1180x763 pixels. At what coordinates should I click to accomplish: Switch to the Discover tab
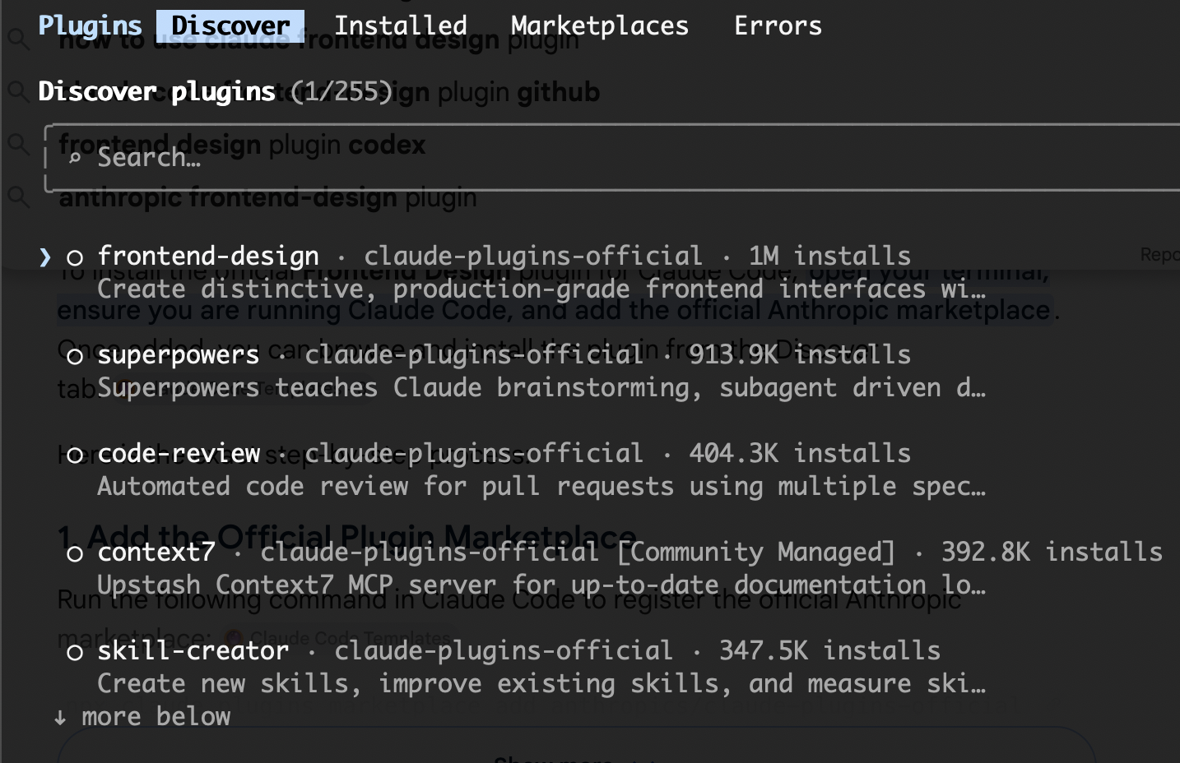coord(230,25)
